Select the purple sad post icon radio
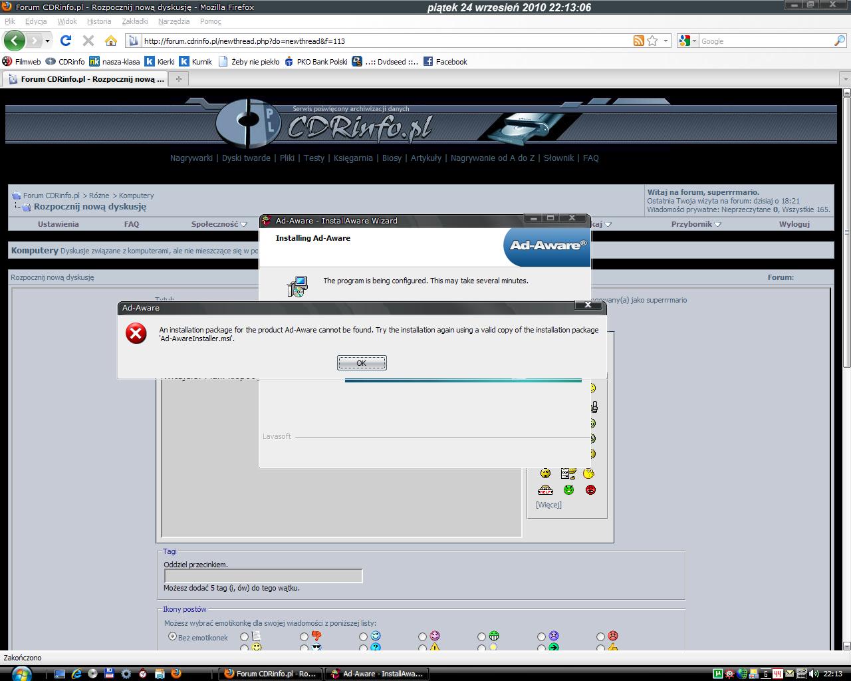Image resolution: width=851 pixels, height=681 pixels. click(x=541, y=636)
